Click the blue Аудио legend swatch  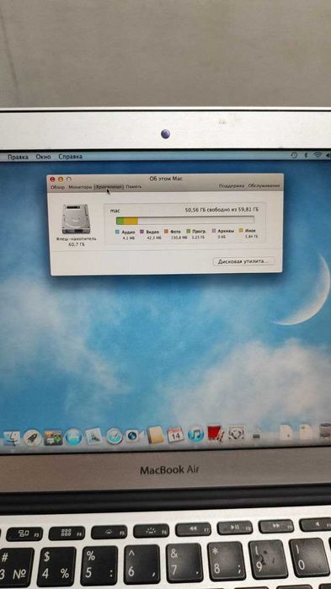coord(117,232)
